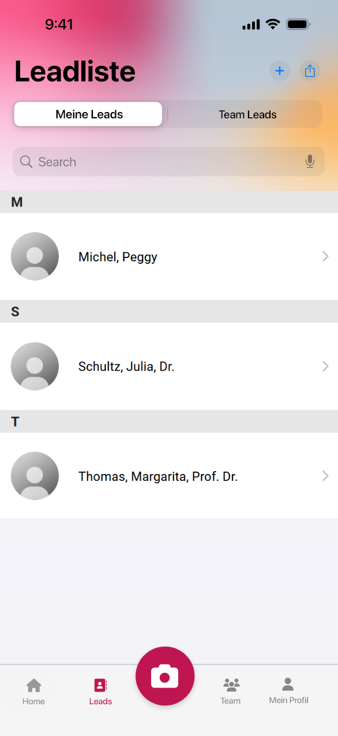Tap the plus icon to add lead
Image resolution: width=338 pixels, height=736 pixels.
(x=280, y=71)
